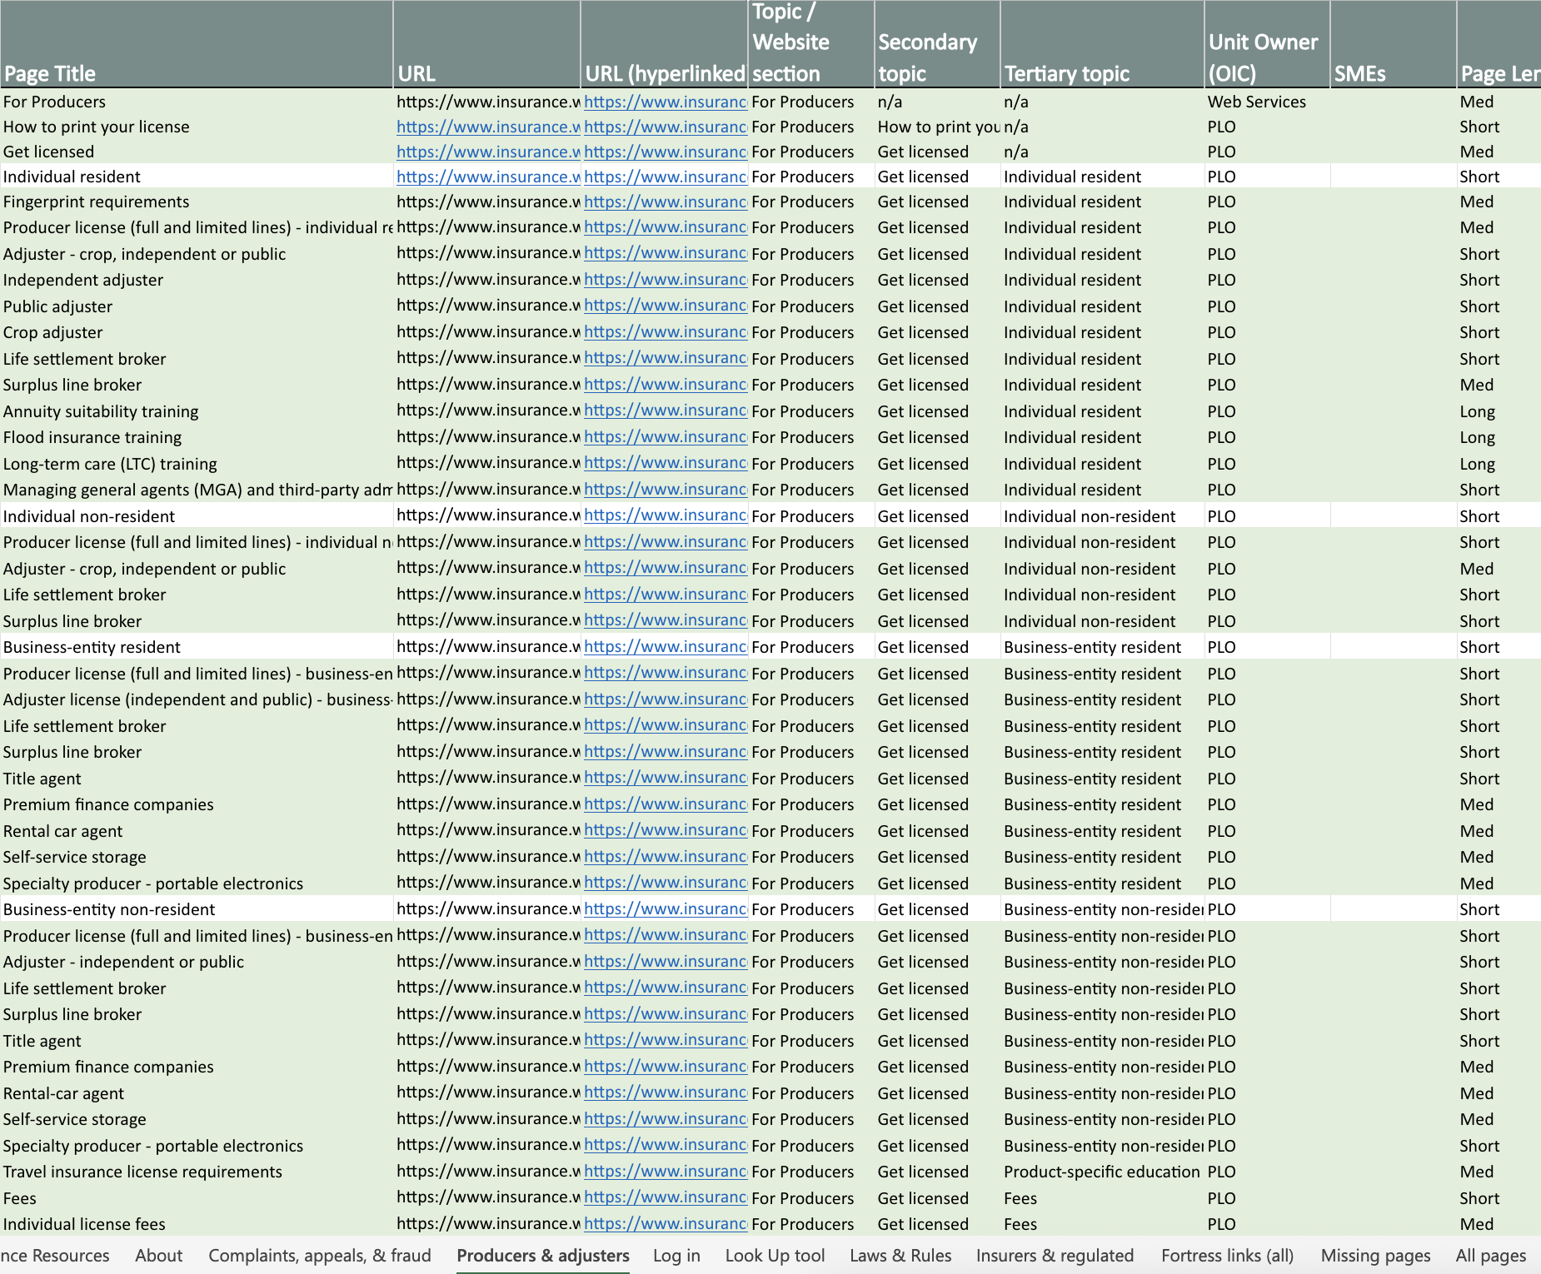The image size is (1541, 1274).
Task: Open the Insurers & regulated sheet tab
Action: pos(1055,1256)
